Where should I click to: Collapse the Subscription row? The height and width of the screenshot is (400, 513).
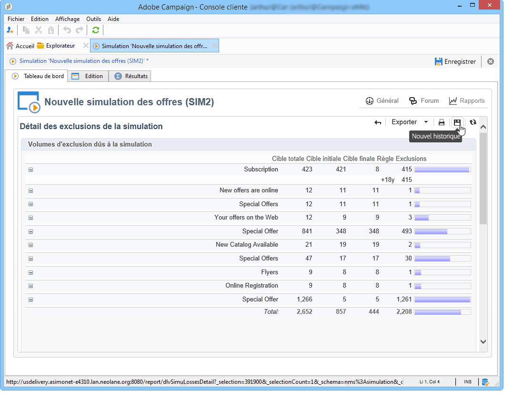pos(31,170)
